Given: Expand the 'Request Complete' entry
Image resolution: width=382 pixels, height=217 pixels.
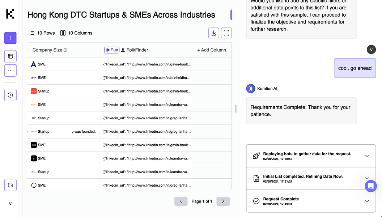Looking at the screenshot, I should 367,201.
